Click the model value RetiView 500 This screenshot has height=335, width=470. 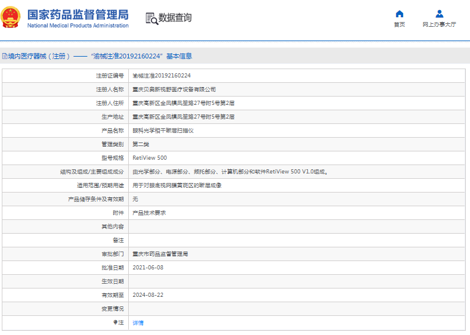149,158
